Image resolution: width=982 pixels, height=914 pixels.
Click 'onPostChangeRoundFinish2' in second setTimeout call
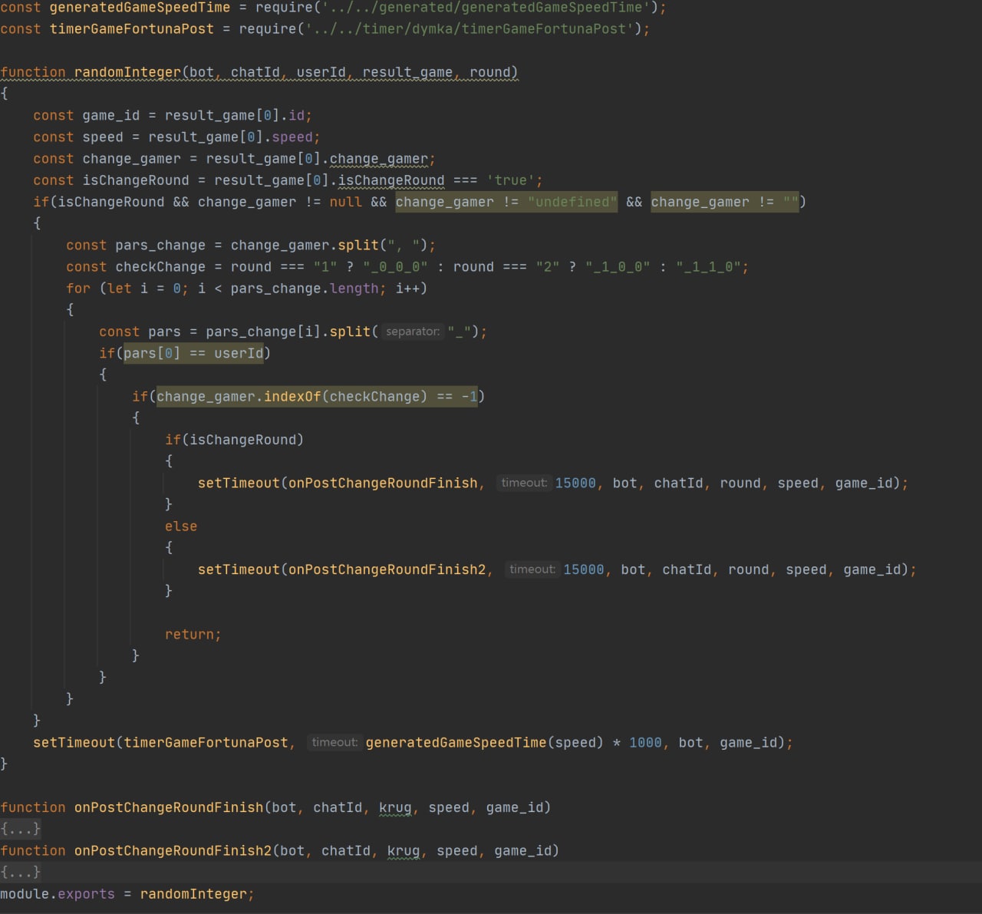click(x=387, y=569)
